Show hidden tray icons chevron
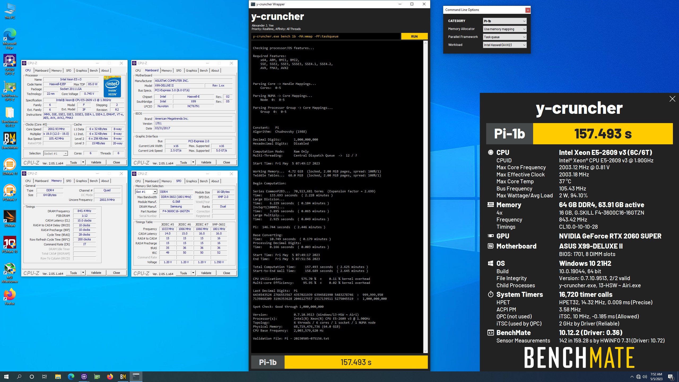Image resolution: width=679 pixels, height=382 pixels. click(x=632, y=377)
